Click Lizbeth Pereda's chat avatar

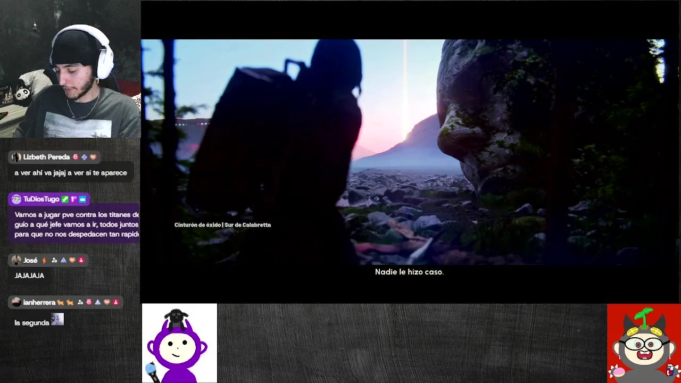[16, 157]
